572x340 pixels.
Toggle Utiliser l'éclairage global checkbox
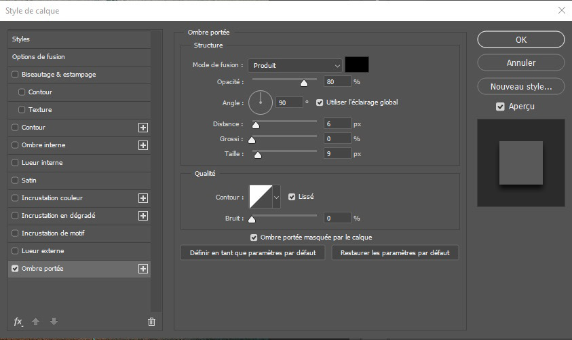point(320,102)
